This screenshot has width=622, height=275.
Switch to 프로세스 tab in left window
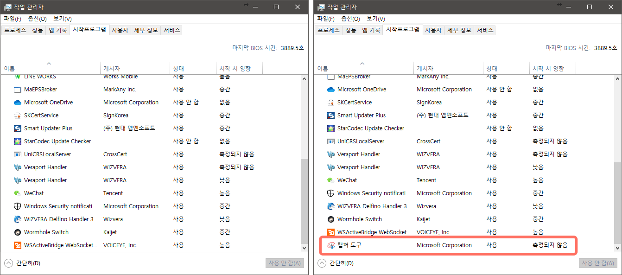(x=15, y=30)
